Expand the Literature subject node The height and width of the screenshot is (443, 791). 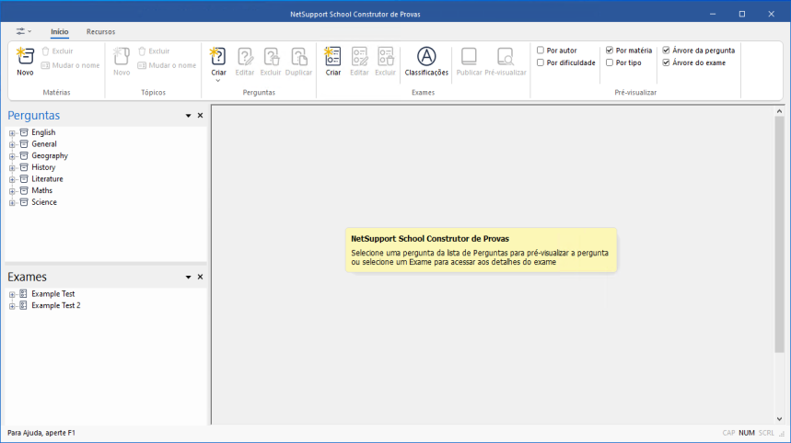click(12, 179)
